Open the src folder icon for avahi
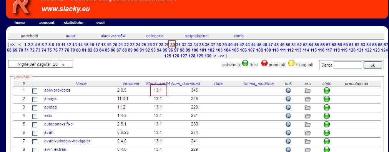The image size is (389, 152). coord(308,133)
